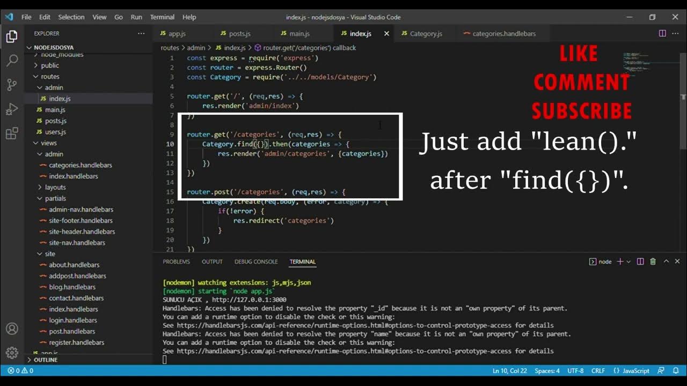Collapse the NODEJSDOSYA root folder
This screenshot has height=386, width=687.
89,47
